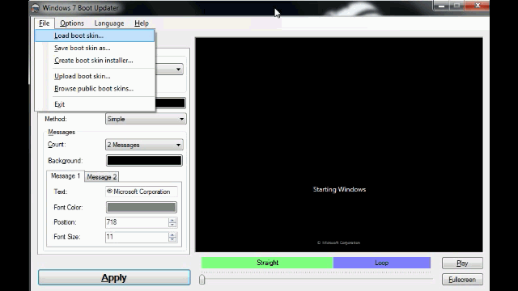This screenshot has height=291, width=518.
Task: Pick the Messages Background color swatch
Action: point(144,161)
